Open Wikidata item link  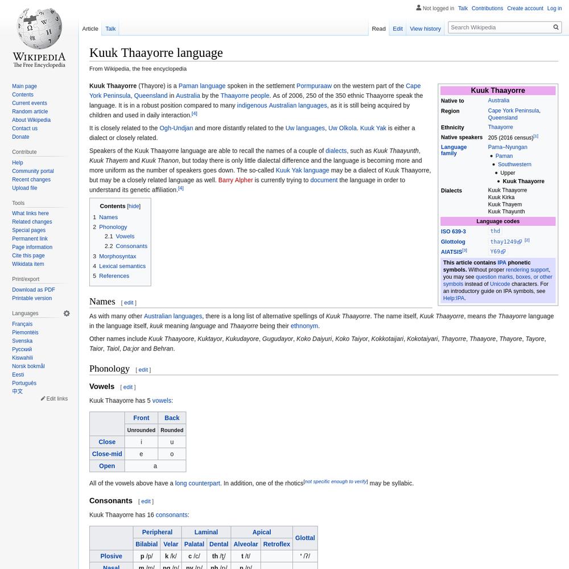click(x=28, y=264)
